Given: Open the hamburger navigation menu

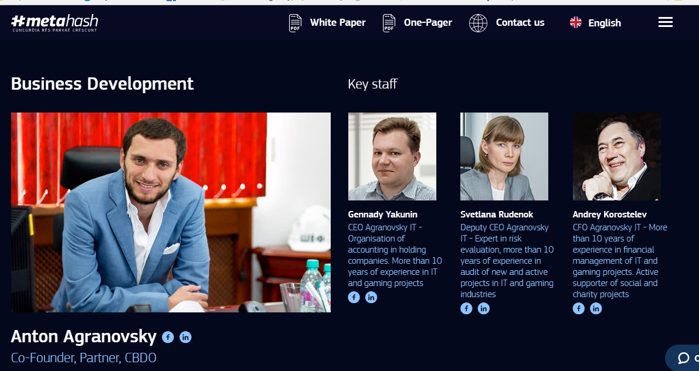Looking at the screenshot, I should 666,22.
